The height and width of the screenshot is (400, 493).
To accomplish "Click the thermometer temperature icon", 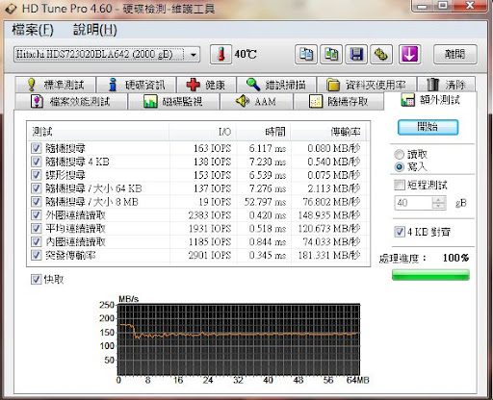I will pos(221,54).
